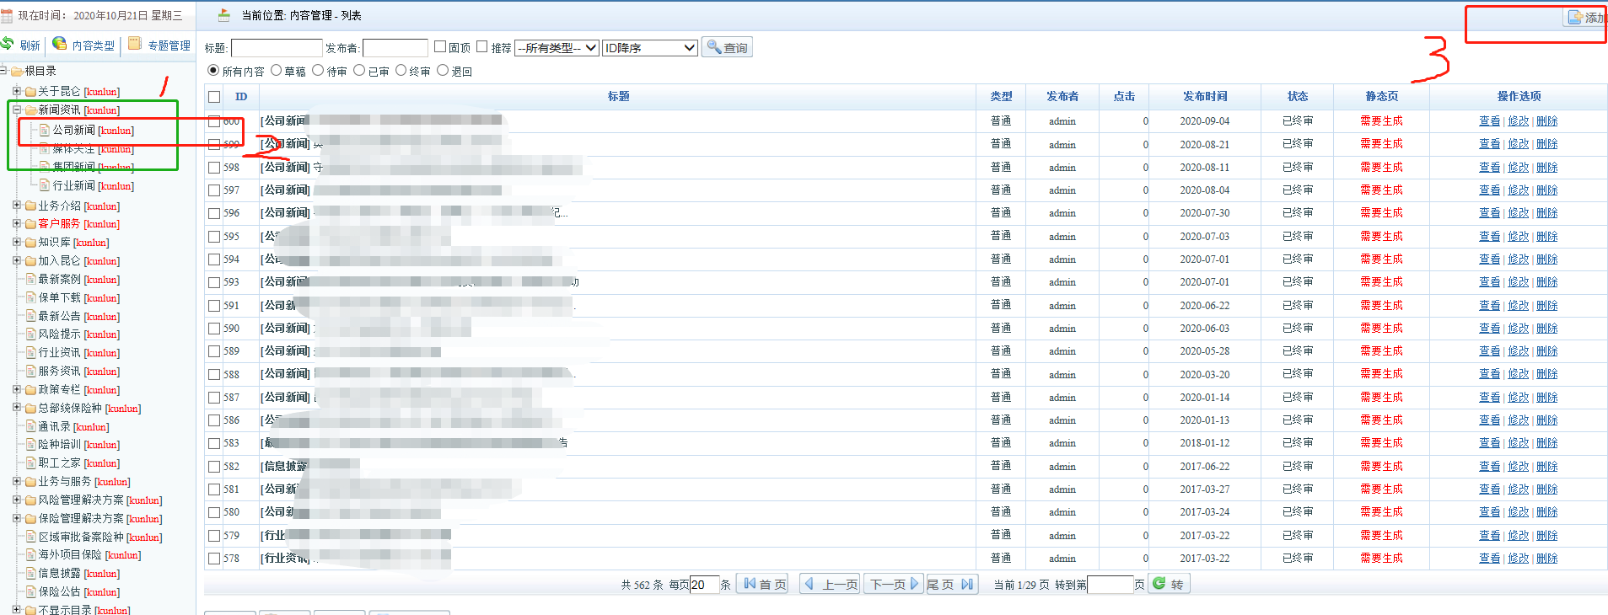
Task: Click the page icon beside 通讯录
Action: pos(30,426)
